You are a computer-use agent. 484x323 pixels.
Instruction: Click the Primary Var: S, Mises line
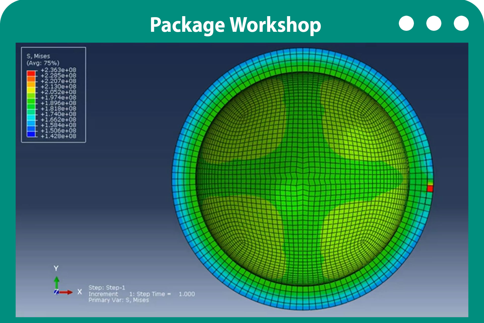[x=118, y=300]
